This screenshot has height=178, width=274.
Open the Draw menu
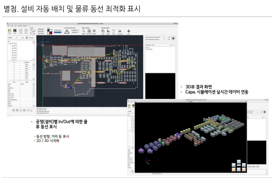pyautogui.click(x=12, y=26)
